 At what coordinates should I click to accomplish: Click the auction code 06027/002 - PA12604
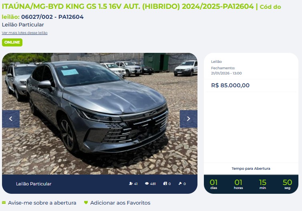[x=52, y=17]
